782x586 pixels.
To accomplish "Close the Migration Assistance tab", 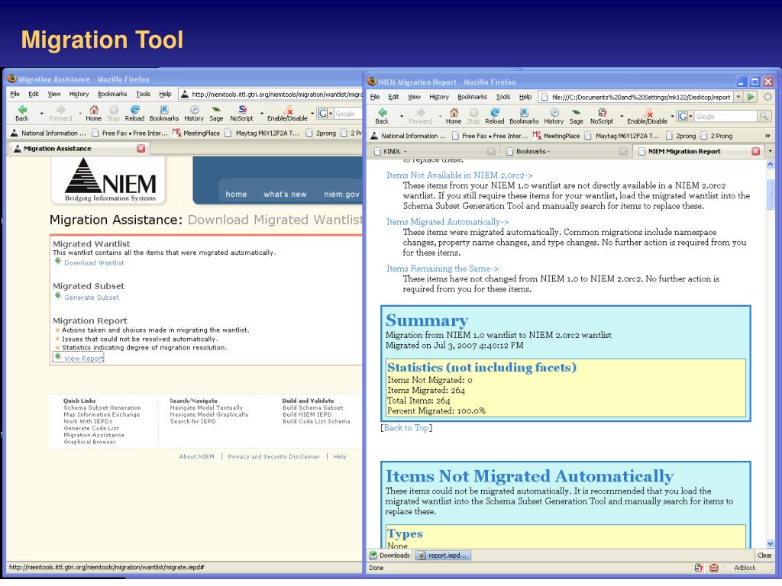I will [141, 149].
